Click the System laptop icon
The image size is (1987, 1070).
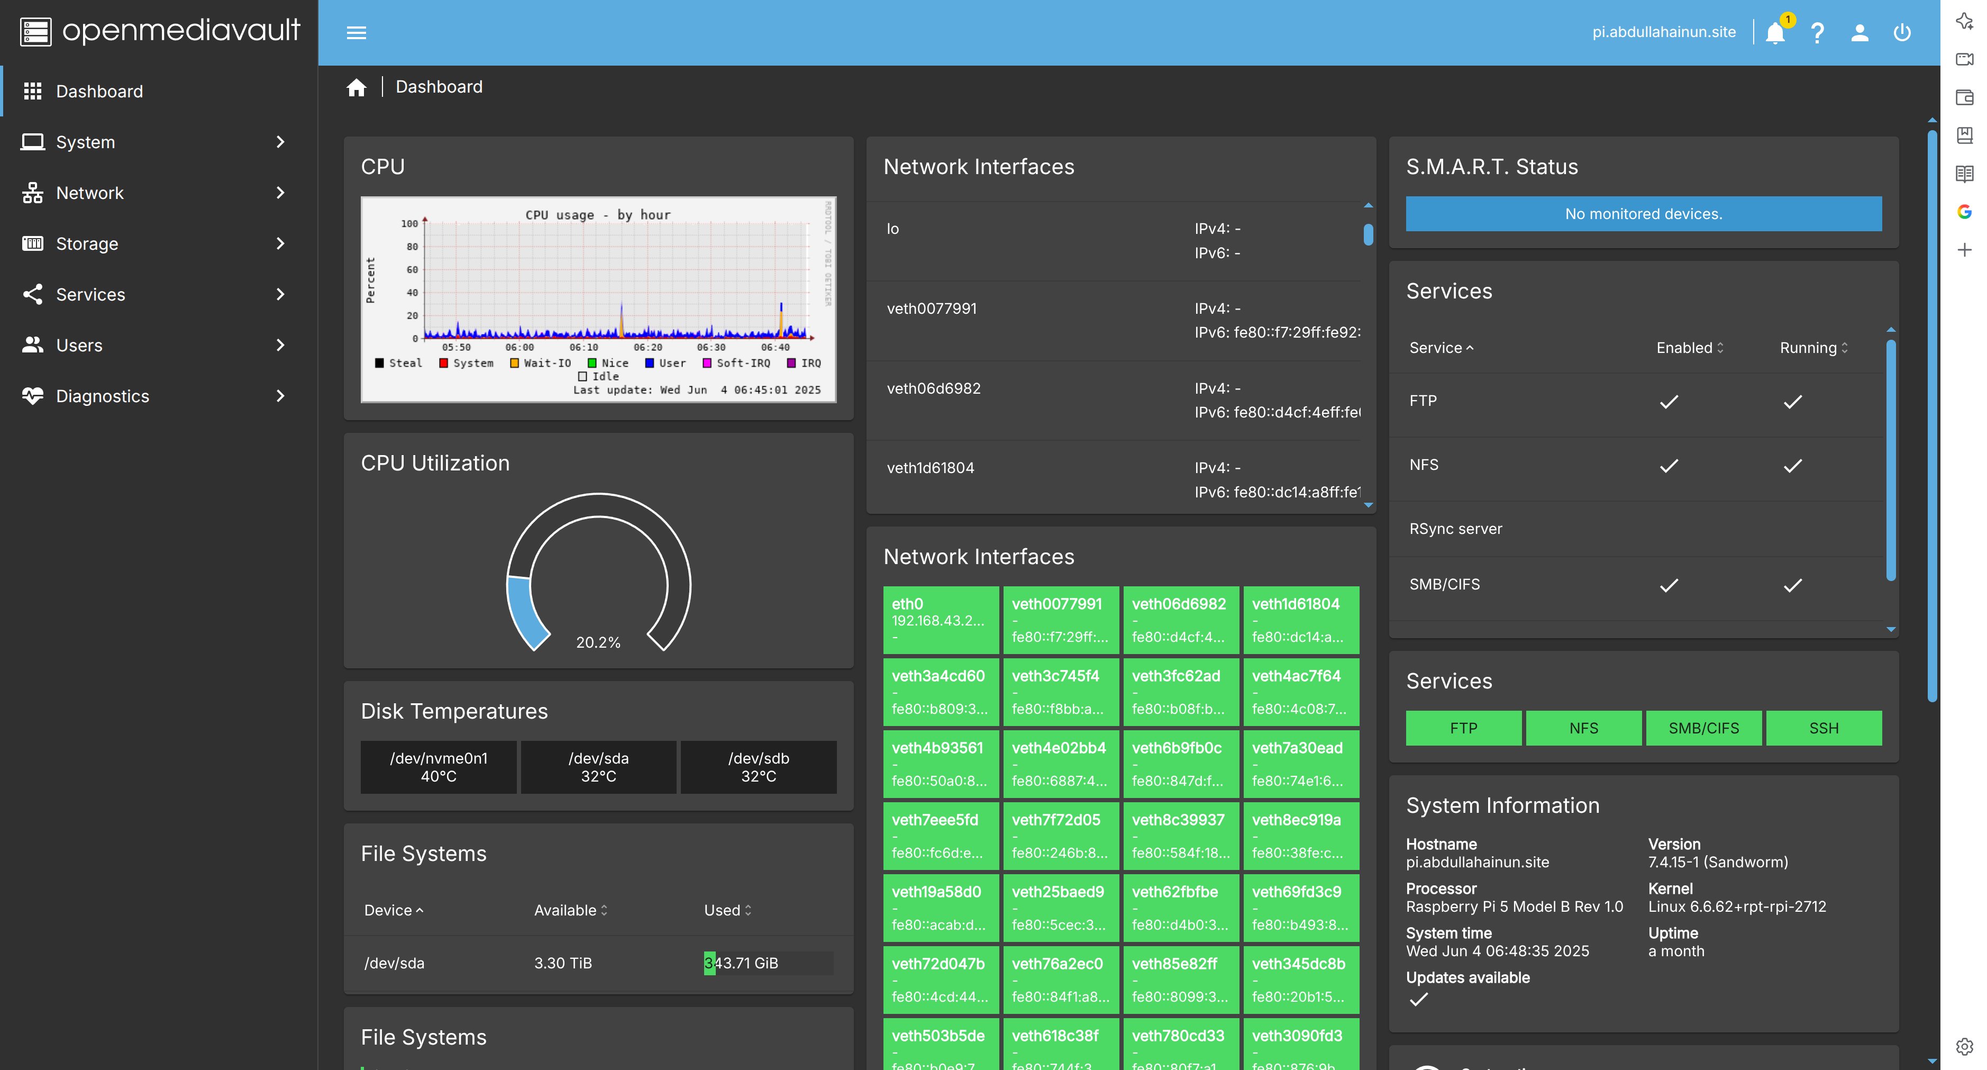[32, 142]
